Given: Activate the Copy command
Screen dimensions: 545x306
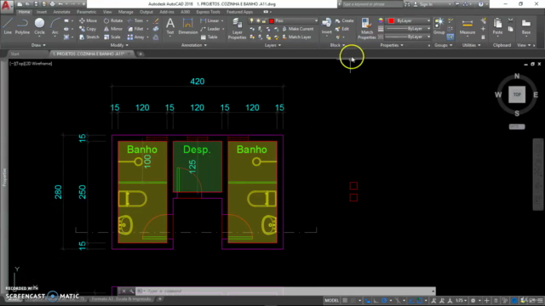Looking at the screenshot, I should point(88,29).
